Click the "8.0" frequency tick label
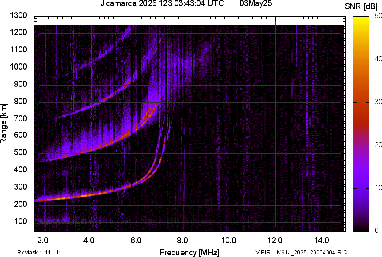 pyautogui.click(x=182, y=240)
